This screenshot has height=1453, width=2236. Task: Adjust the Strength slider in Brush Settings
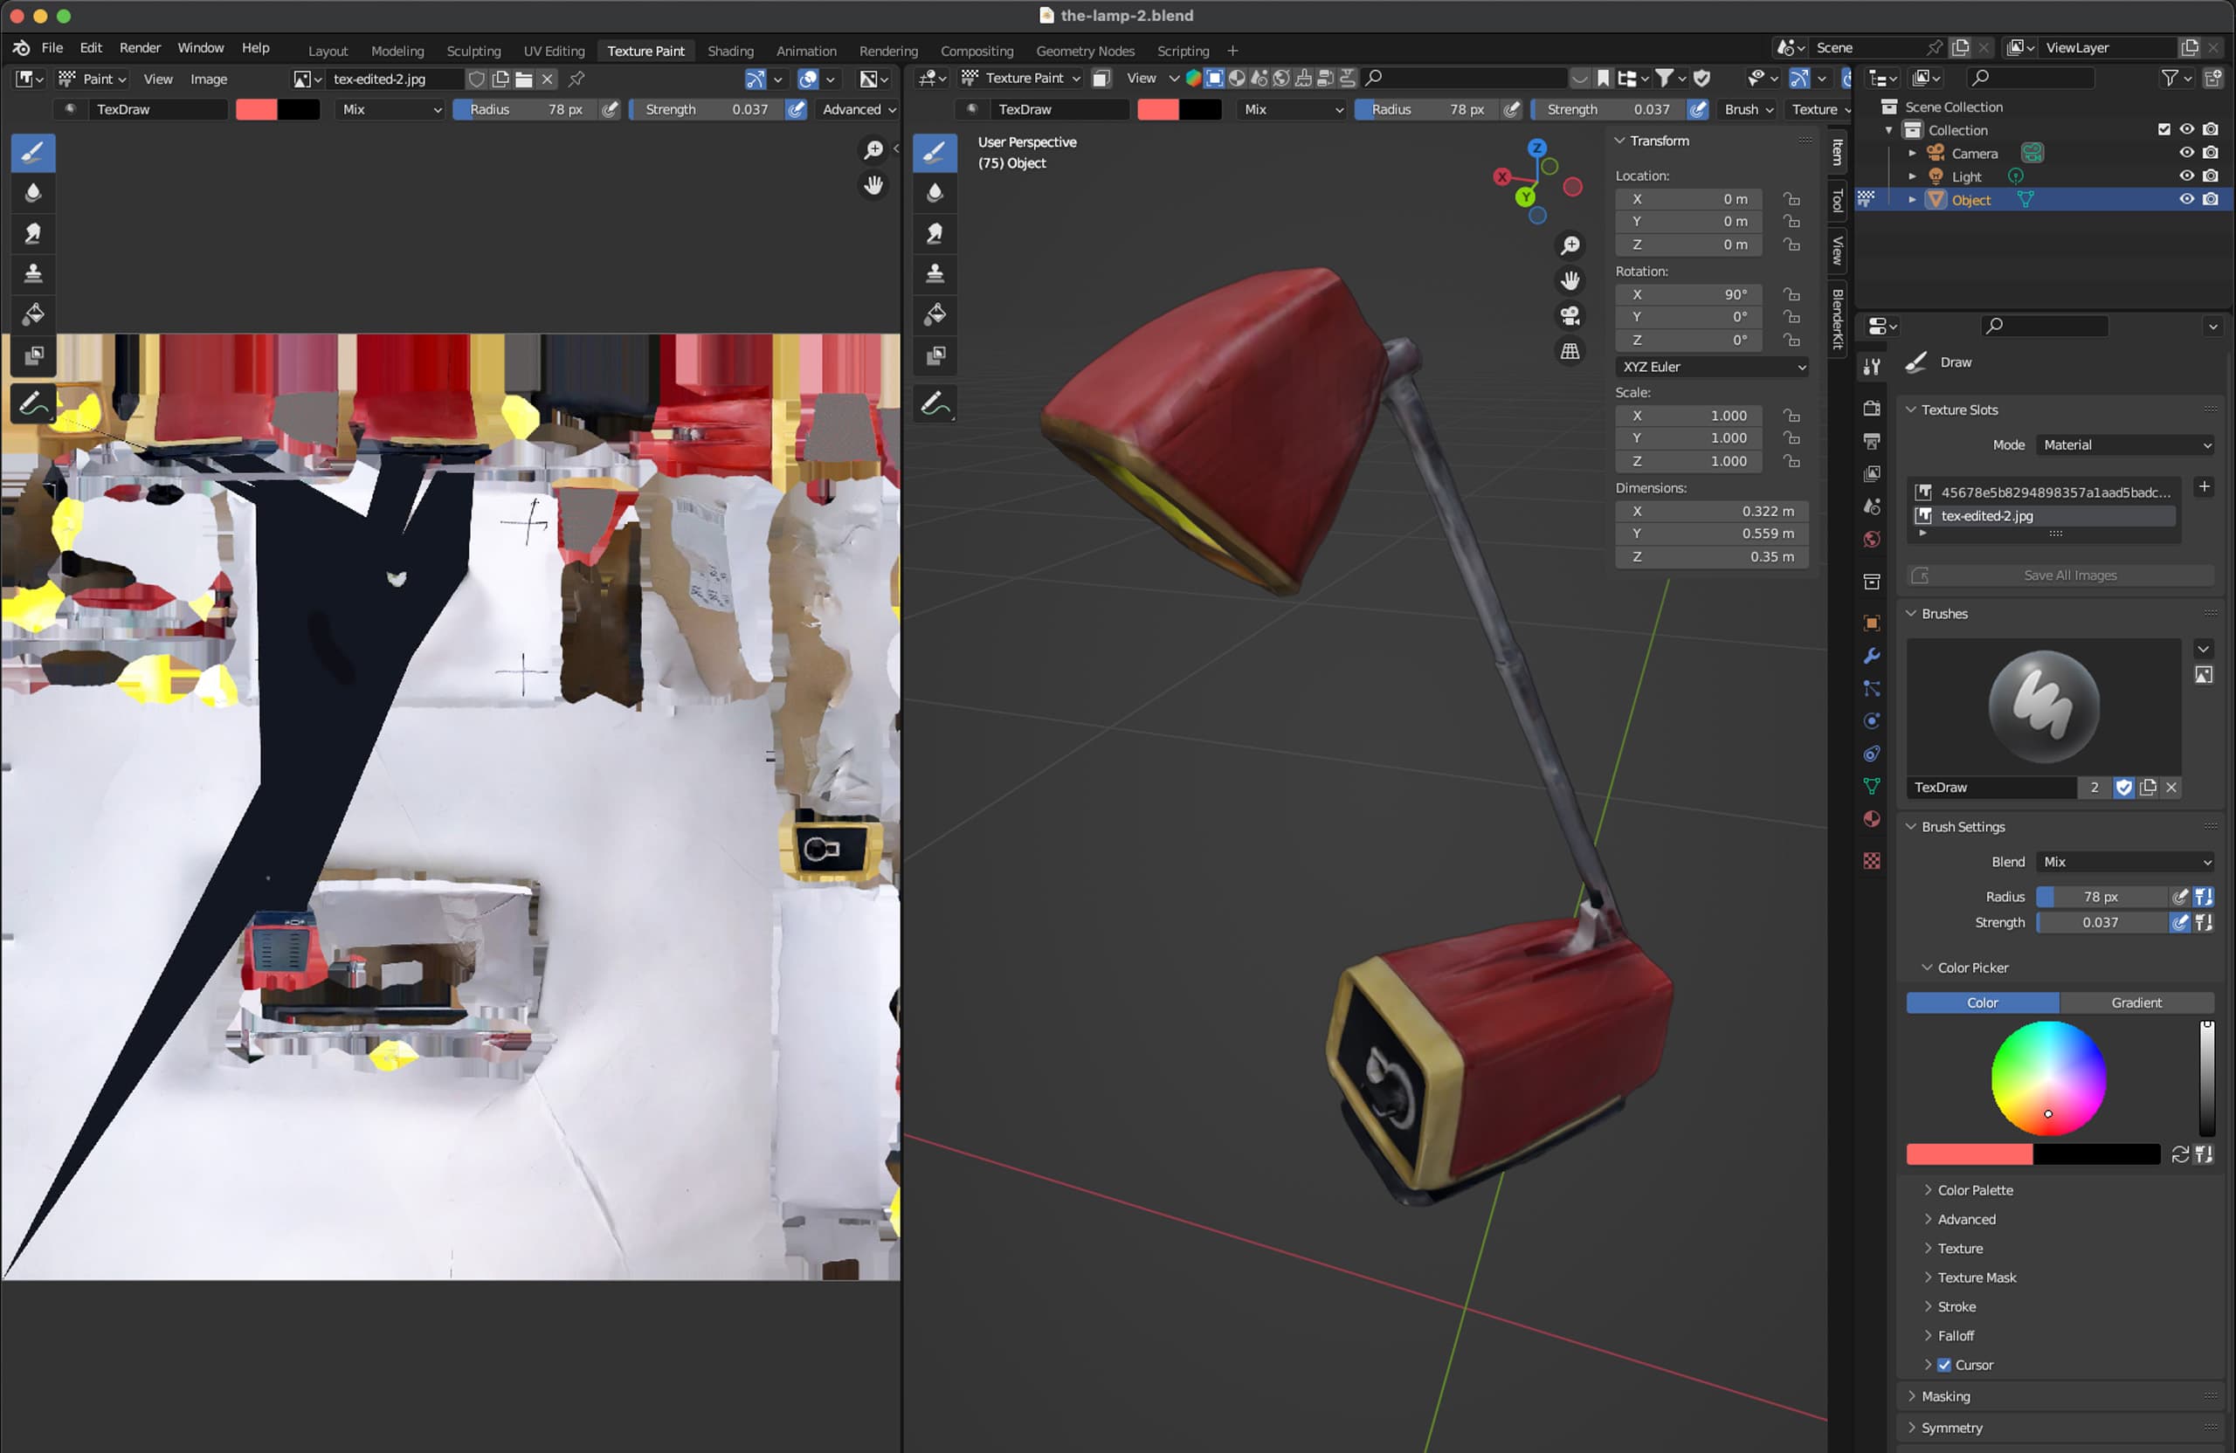point(2101,922)
